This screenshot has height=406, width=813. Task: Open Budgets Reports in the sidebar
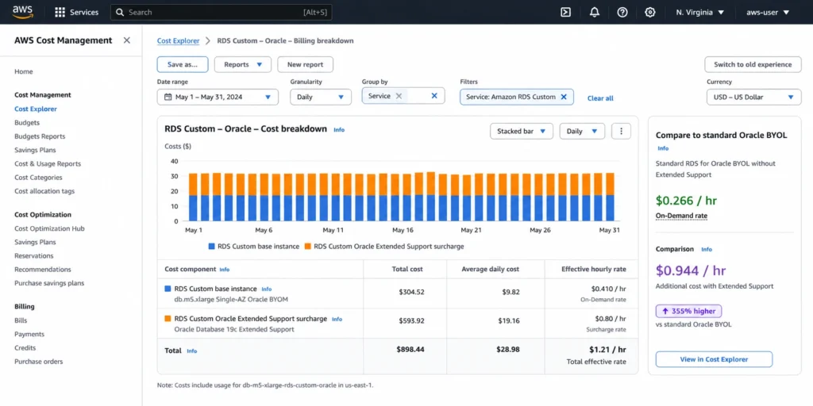click(x=40, y=136)
